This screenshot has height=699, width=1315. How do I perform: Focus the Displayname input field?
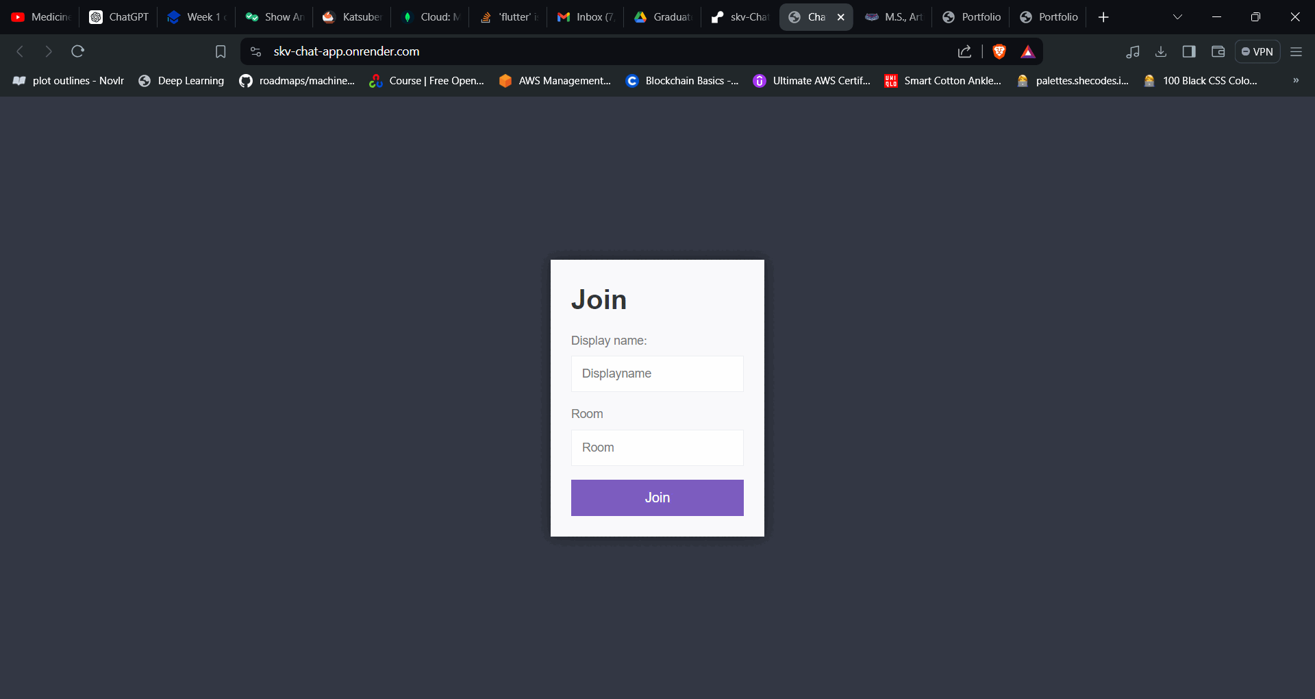point(657,373)
